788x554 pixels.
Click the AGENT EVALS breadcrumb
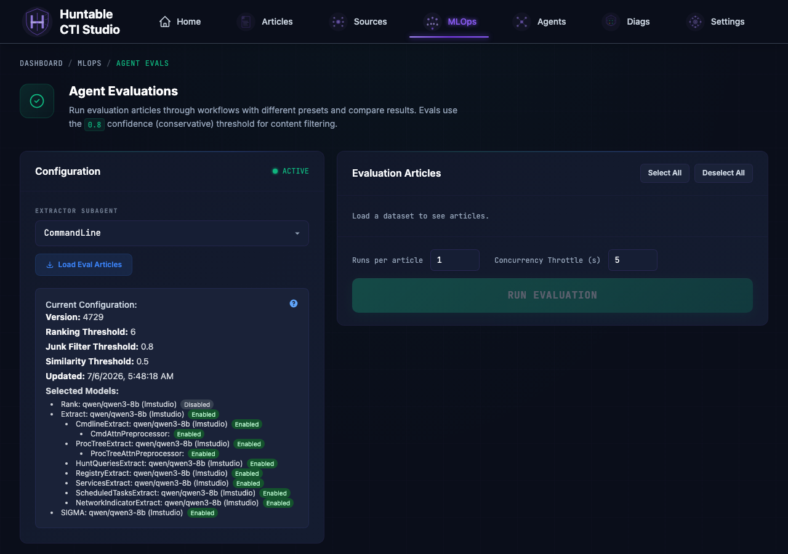[x=142, y=63]
